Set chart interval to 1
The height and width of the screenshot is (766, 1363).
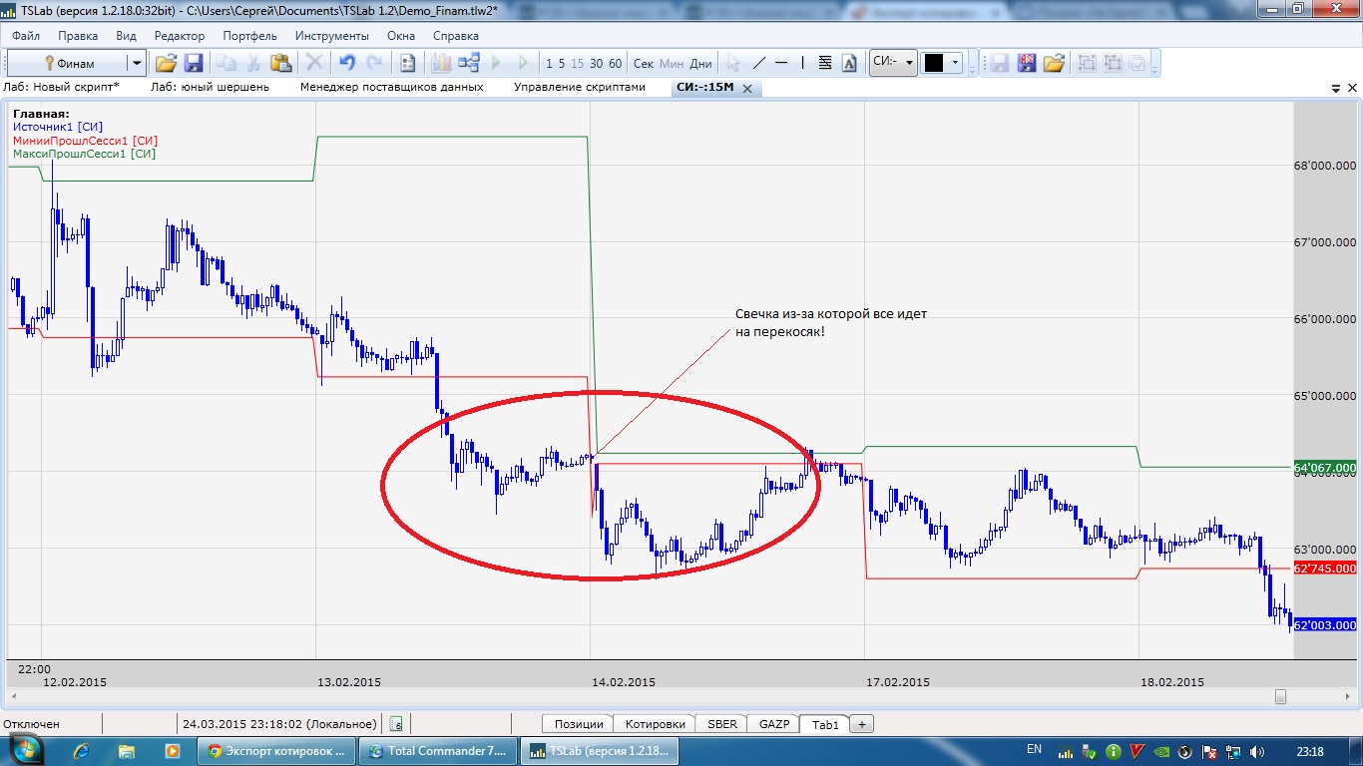(x=549, y=63)
